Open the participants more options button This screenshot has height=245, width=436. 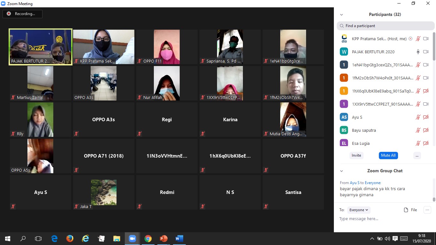417,155
